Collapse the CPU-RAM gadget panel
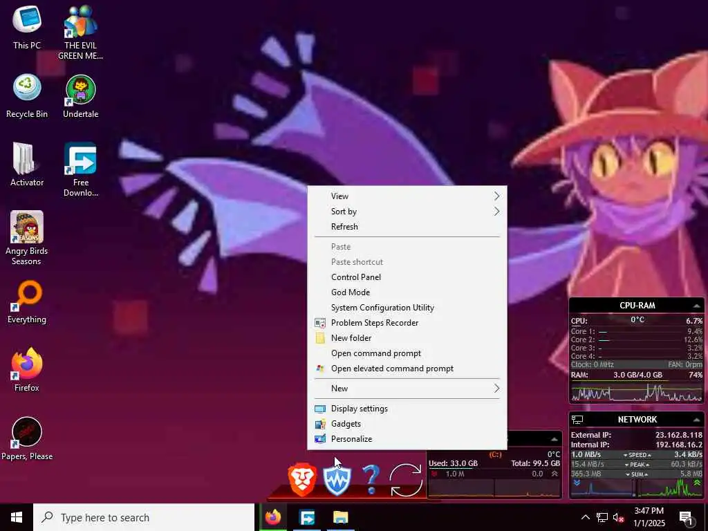The height and width of the screenshot is (531, 708). coord(697,306)
